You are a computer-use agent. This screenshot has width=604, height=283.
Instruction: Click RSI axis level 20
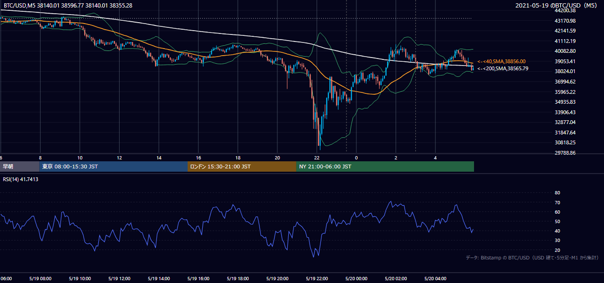coord(557,250)
